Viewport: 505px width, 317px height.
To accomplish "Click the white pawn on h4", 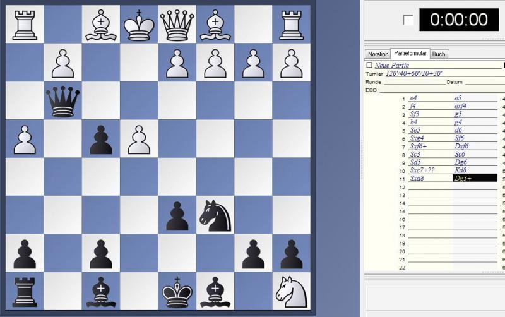I will (25, 139).
